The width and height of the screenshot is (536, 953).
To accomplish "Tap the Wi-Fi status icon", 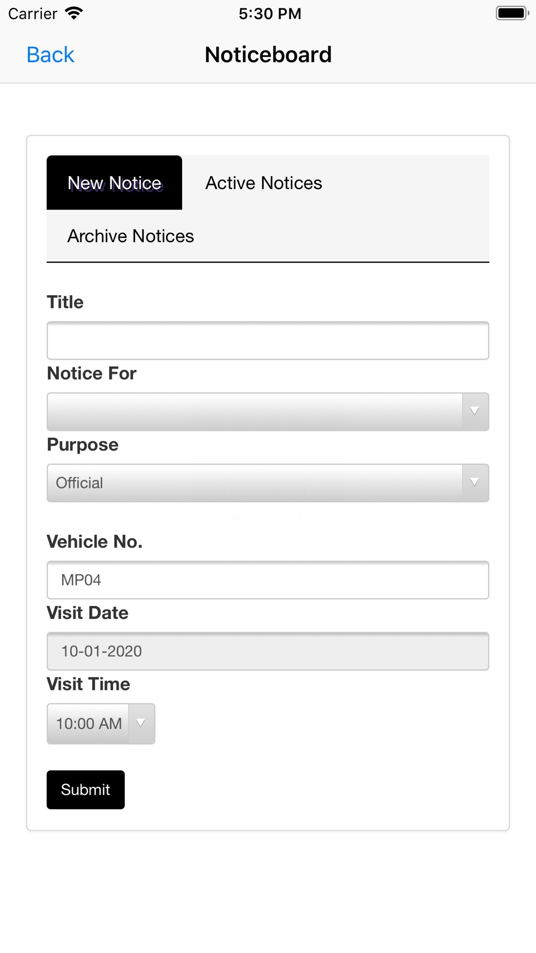I will (x=74, y=13).
